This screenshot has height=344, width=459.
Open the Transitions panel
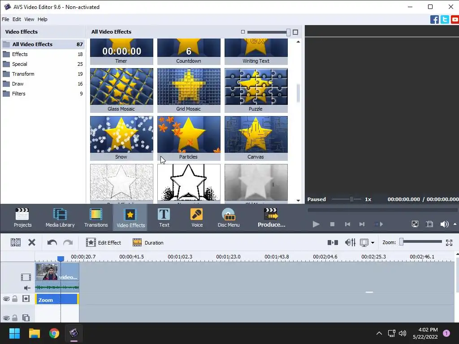[96, 218]
